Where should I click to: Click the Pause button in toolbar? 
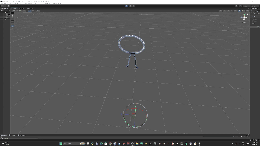point(130,6)
